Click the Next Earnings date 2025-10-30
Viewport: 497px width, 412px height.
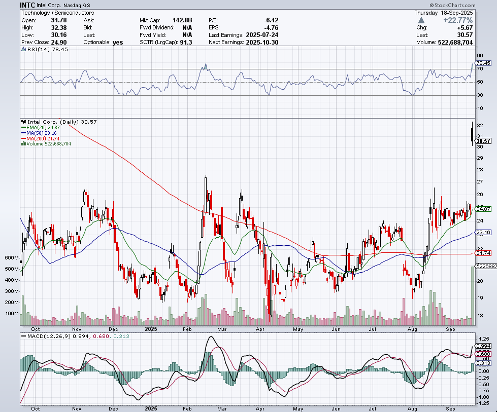pos(262,43)
